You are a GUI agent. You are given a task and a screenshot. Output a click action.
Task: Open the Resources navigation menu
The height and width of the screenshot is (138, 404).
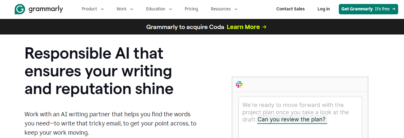[x=221, y=9]
